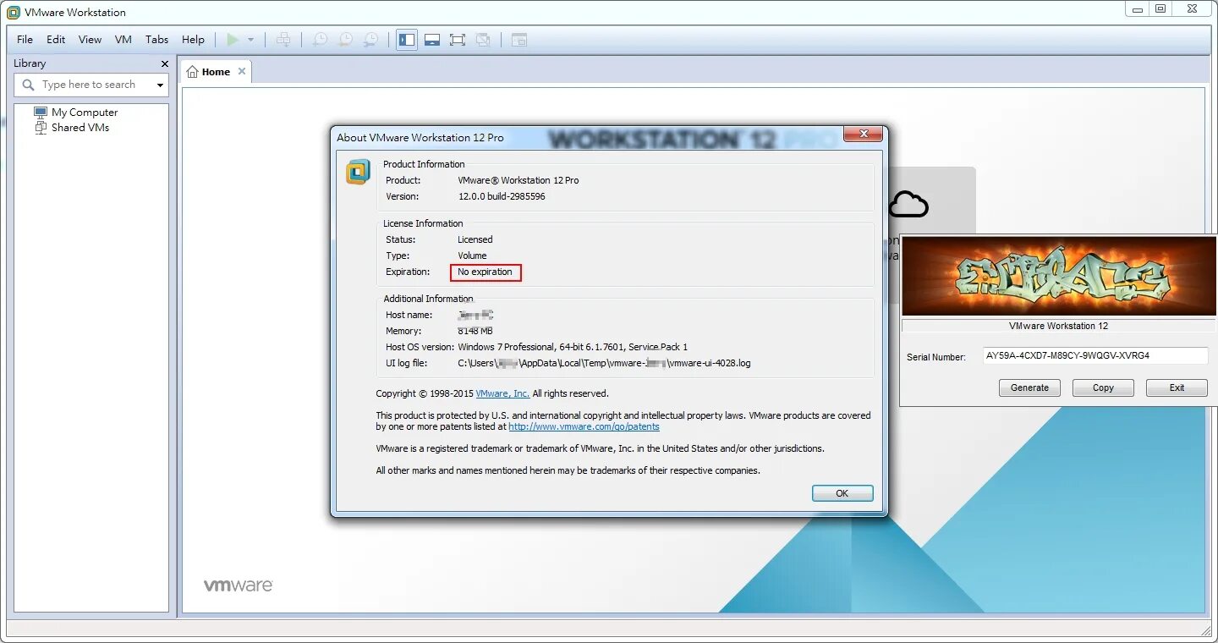
Task: Close the About VMware Workstation dialog
Action: click(x=864, y=135)
